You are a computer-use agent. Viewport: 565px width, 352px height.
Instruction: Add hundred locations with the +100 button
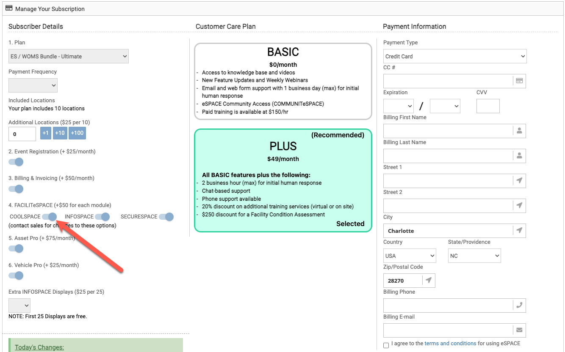click(x=78, y=133)
